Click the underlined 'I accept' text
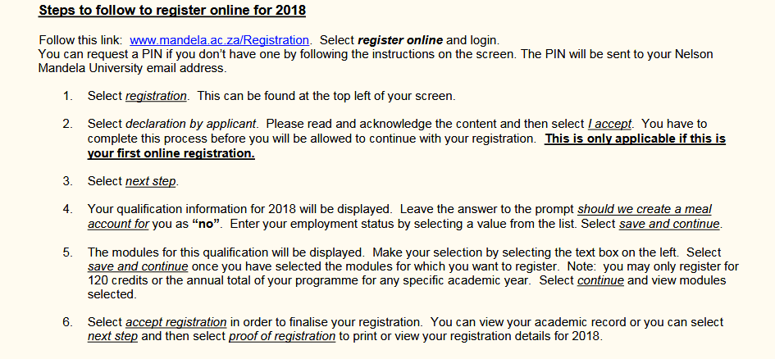 click(x=609, y=124)
